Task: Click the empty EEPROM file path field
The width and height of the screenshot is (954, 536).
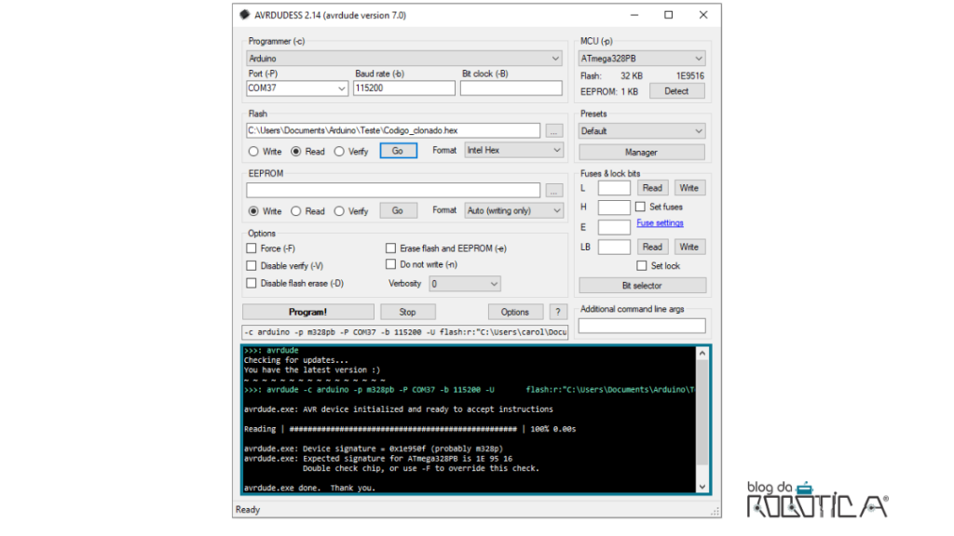Action: coord(393,191)
